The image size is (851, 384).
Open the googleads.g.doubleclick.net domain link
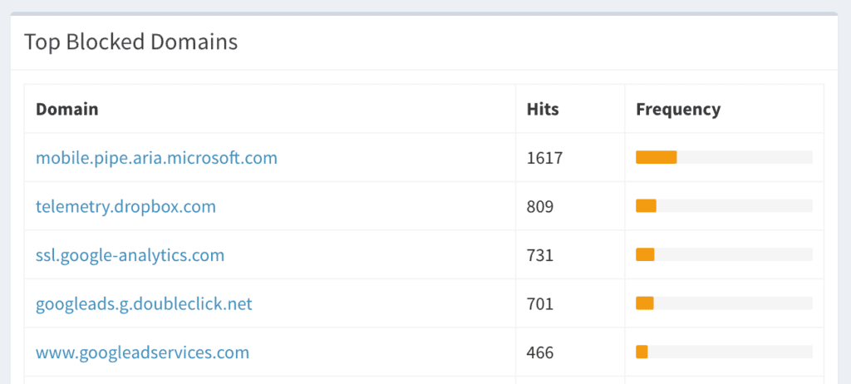coord(144,303)
